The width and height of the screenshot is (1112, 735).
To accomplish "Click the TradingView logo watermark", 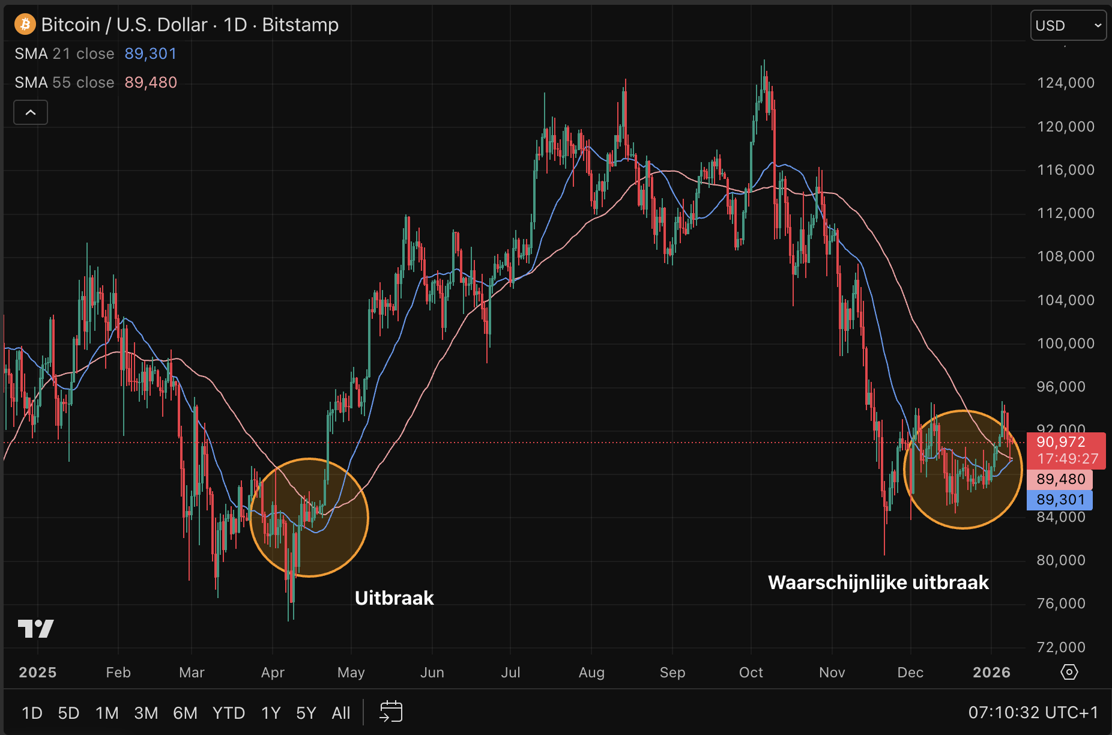I will [36, 629].
